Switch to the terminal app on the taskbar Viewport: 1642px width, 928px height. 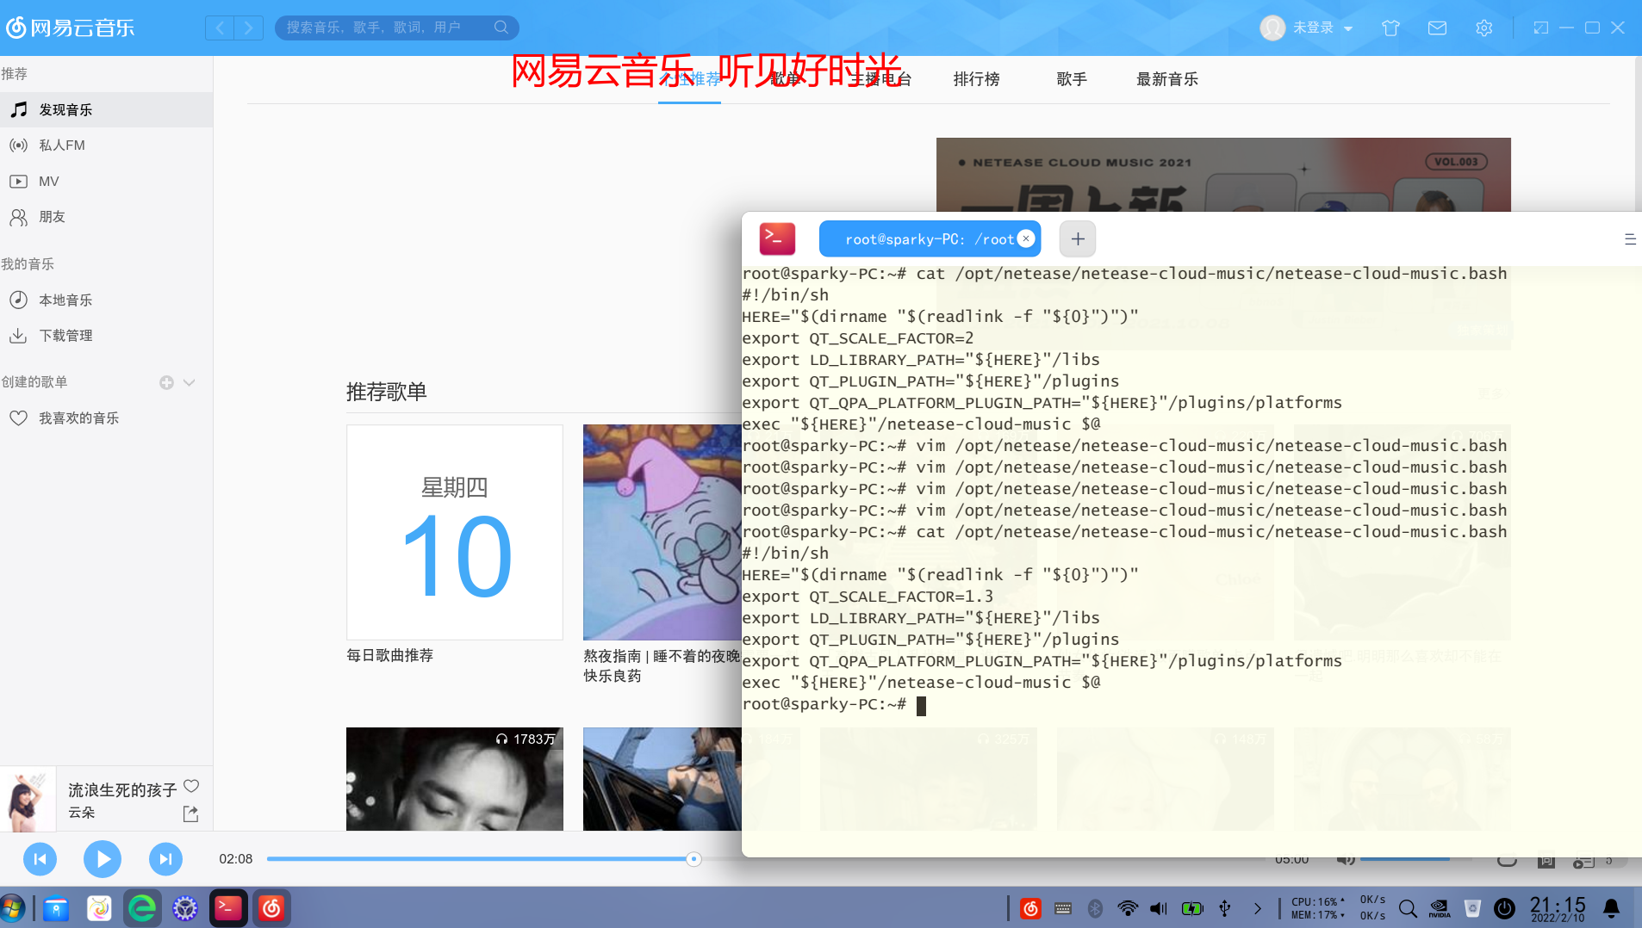(228, 908)
